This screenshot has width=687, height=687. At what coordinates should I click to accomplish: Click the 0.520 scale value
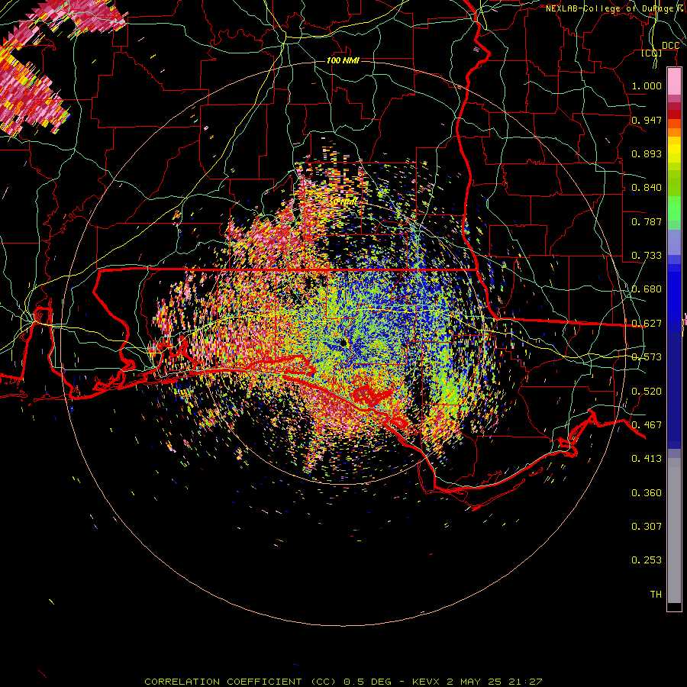coord(647,392)
